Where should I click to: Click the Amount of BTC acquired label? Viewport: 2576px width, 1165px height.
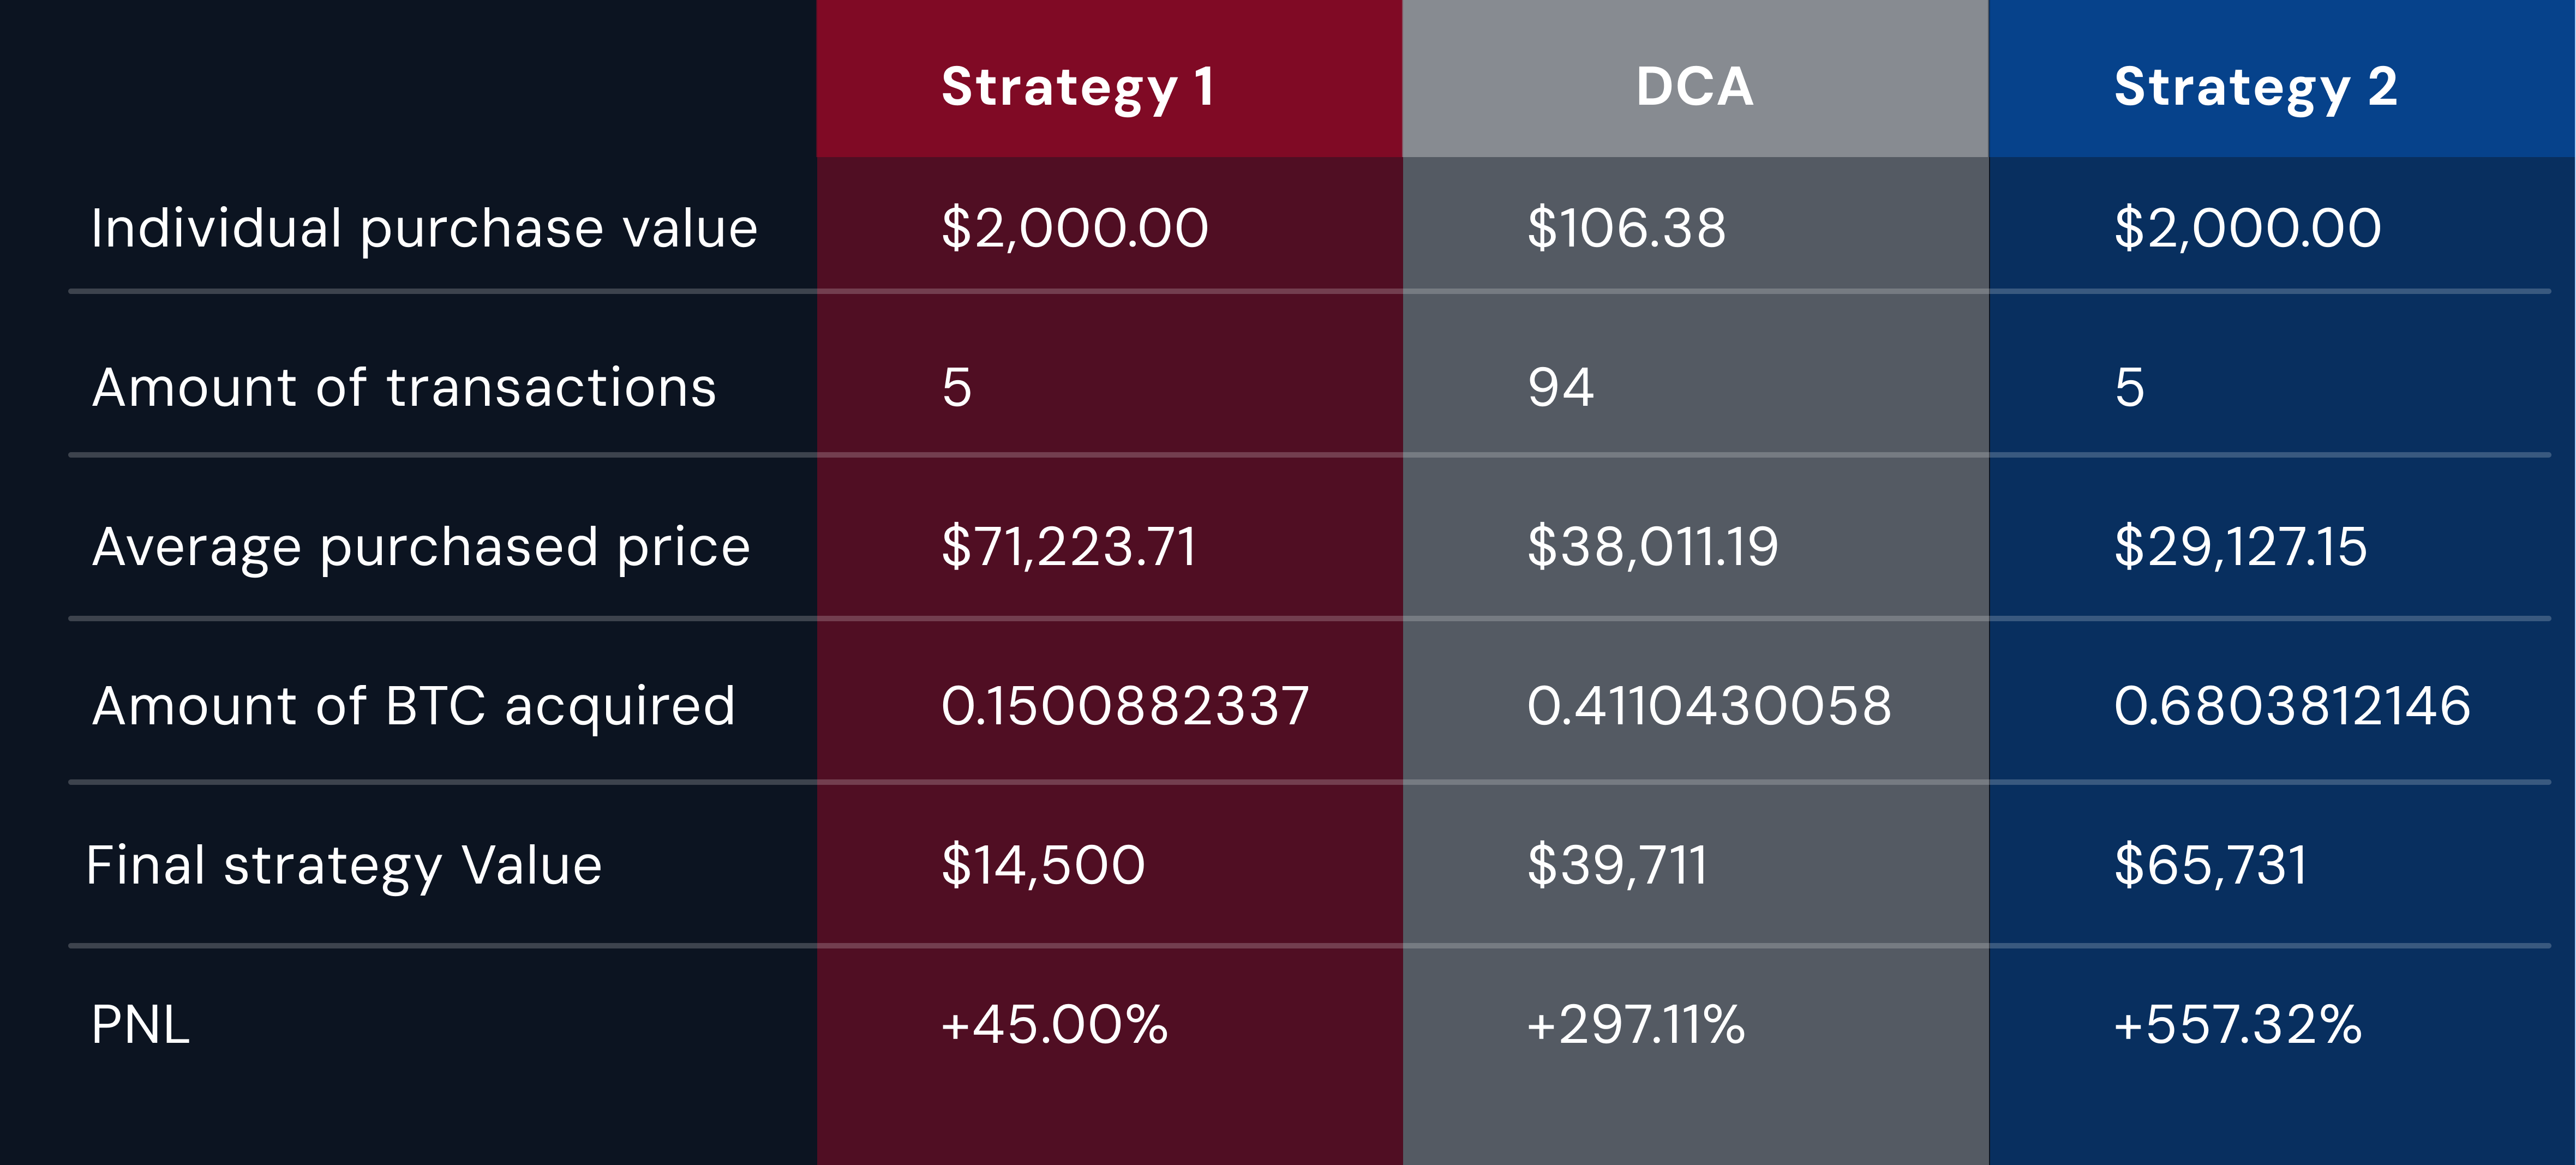click(414, 706)
